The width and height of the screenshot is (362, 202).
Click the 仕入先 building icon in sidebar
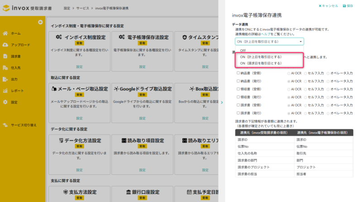pyautogui.click(x=5, y=67)
